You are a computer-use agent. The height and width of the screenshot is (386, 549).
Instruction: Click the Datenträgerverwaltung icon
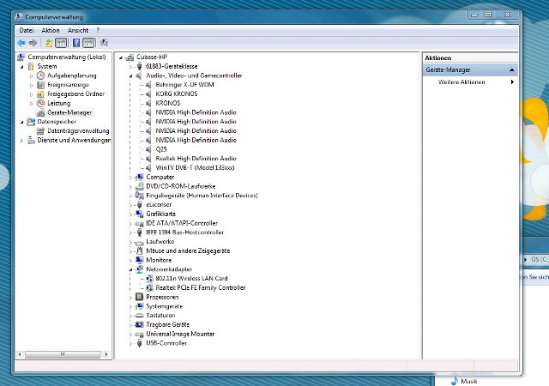pos(40,130)
